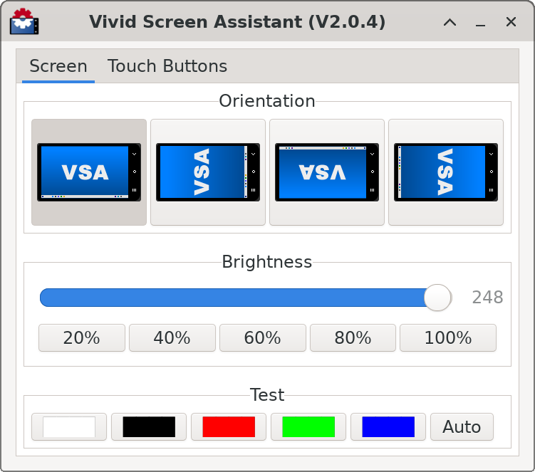Set brightness to 40%
Screen dimensions: 535x472
[x=172, y=338]
